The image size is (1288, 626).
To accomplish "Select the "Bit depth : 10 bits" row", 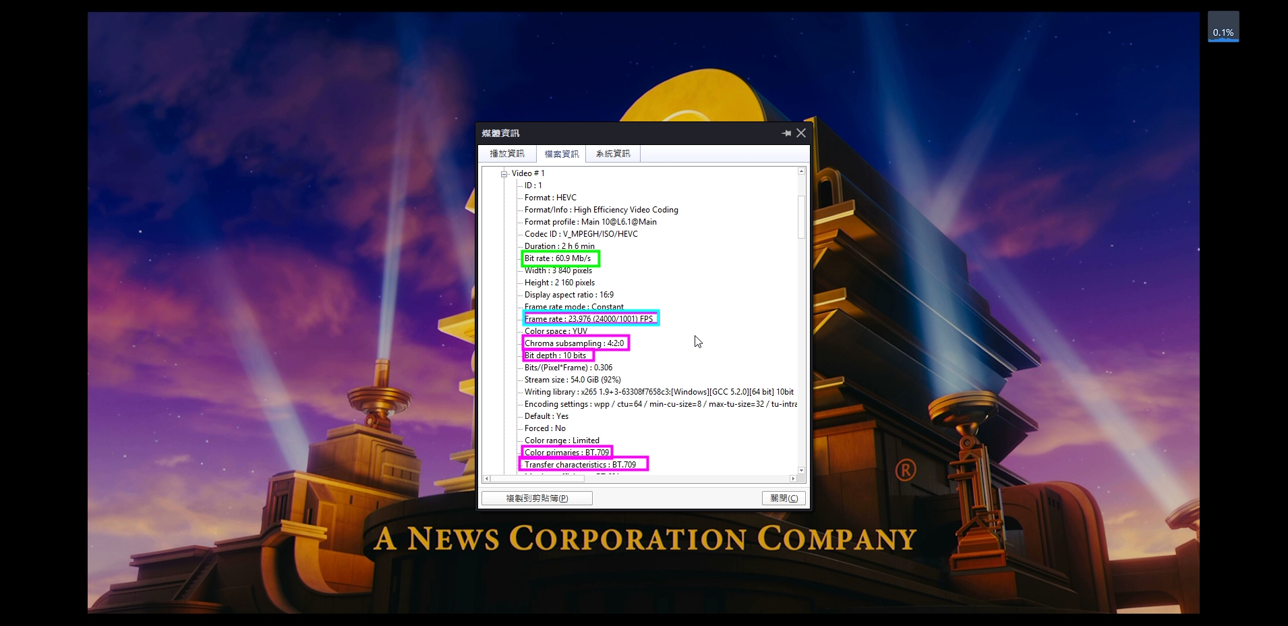I will 556,355.
